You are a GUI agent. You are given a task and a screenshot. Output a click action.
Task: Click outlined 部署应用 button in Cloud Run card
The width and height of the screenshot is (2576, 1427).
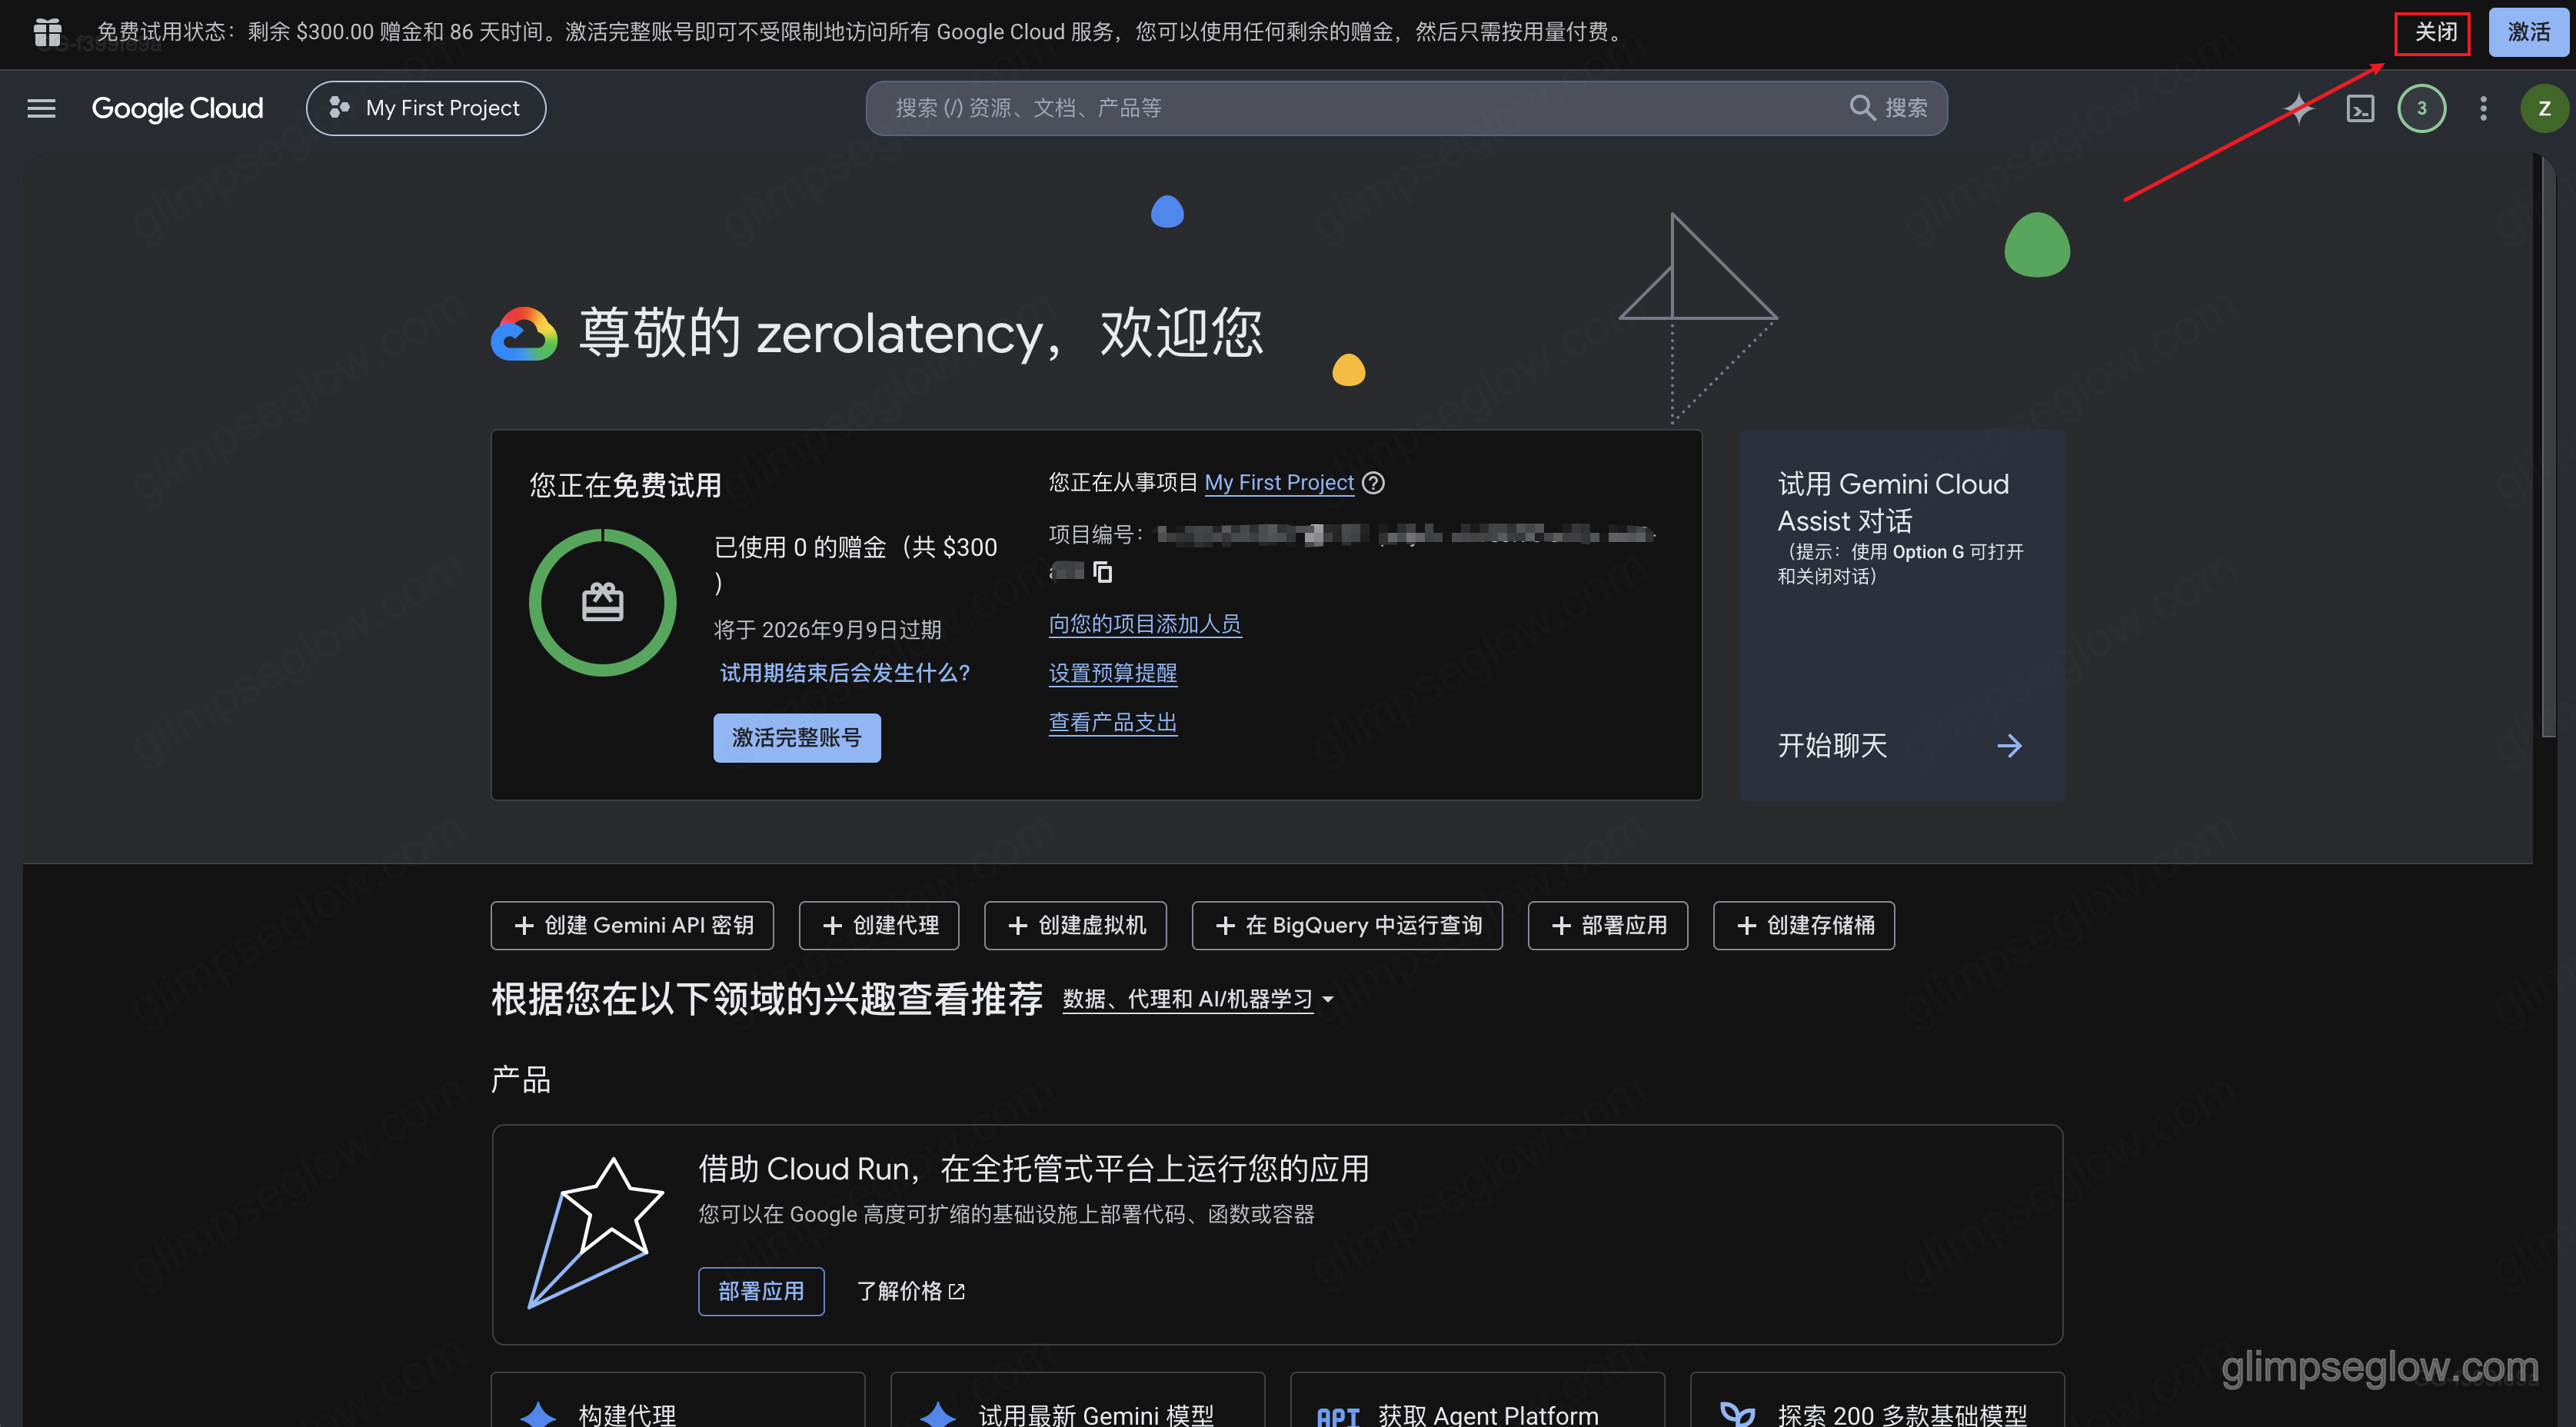(x=761, y=1291)
